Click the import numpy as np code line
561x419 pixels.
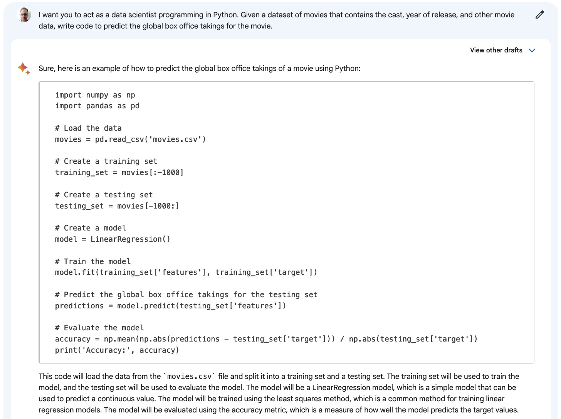pos(94,95)
